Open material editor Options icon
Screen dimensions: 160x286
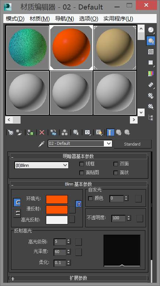pyautogui.click(x=151, y=96)
